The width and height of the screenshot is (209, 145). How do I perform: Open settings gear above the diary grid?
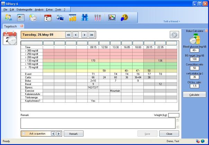point(174,34)
